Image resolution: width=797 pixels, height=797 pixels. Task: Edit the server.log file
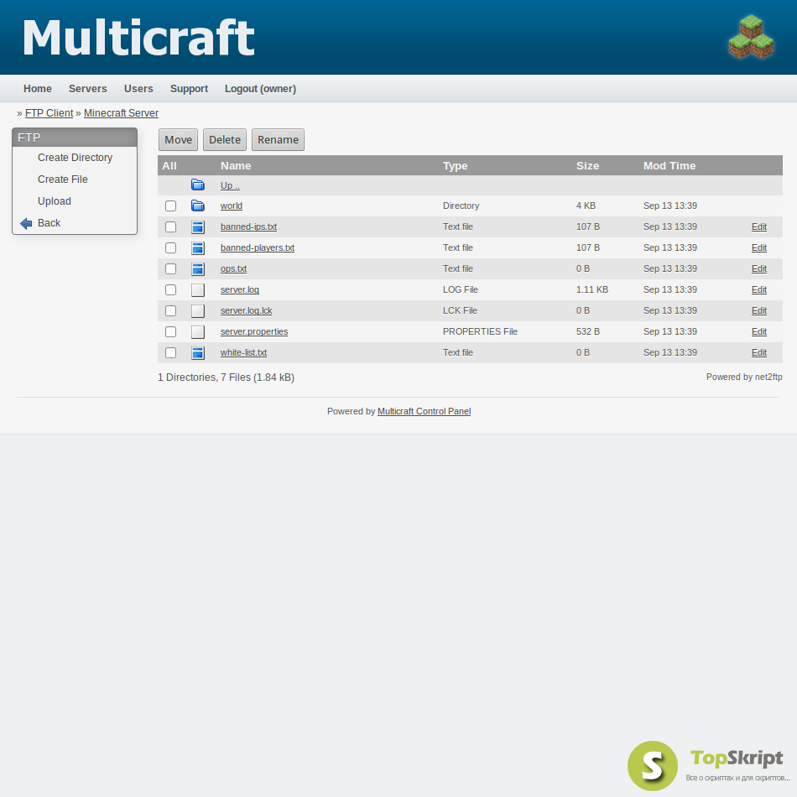tap(759, 289)
